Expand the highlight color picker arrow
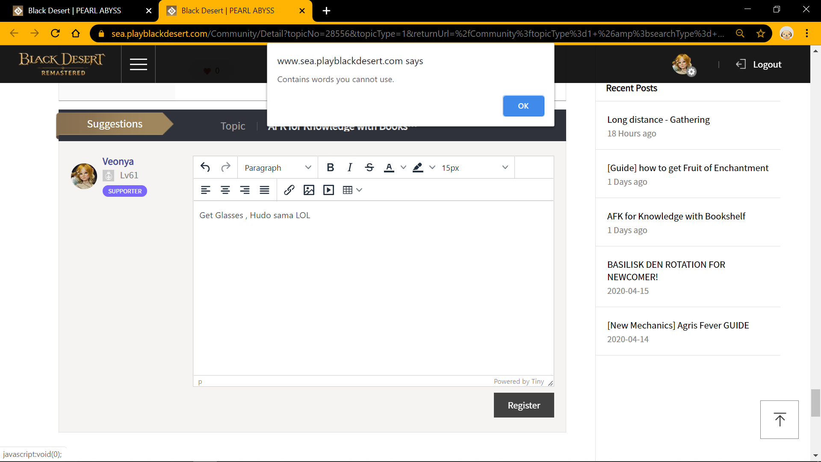The image size is (821, 462). tap(432, 167)
